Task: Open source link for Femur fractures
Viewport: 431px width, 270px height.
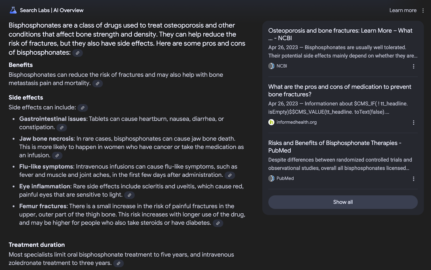Action: (218, 223)
